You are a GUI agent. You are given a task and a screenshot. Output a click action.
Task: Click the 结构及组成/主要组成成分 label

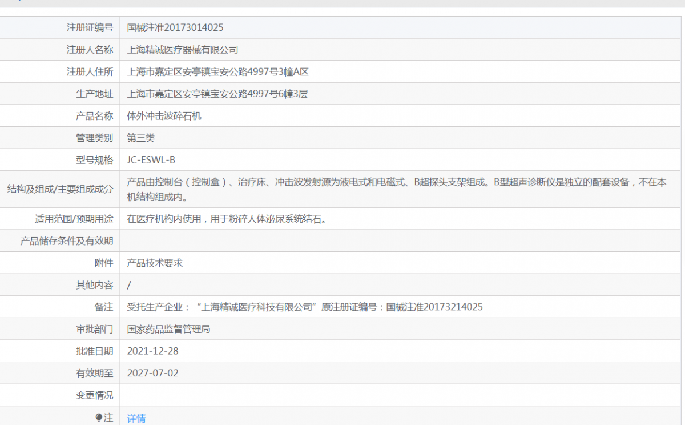[60, 189]
